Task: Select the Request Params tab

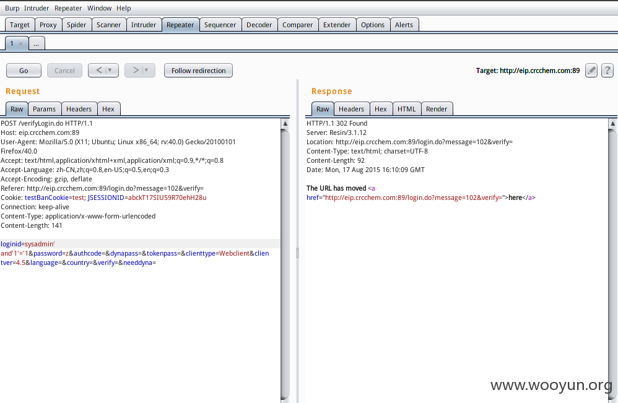Action: [44, 109]
